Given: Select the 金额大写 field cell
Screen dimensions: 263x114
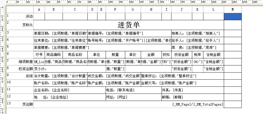Looking at the screenshot, I should (x=182, y=83).
